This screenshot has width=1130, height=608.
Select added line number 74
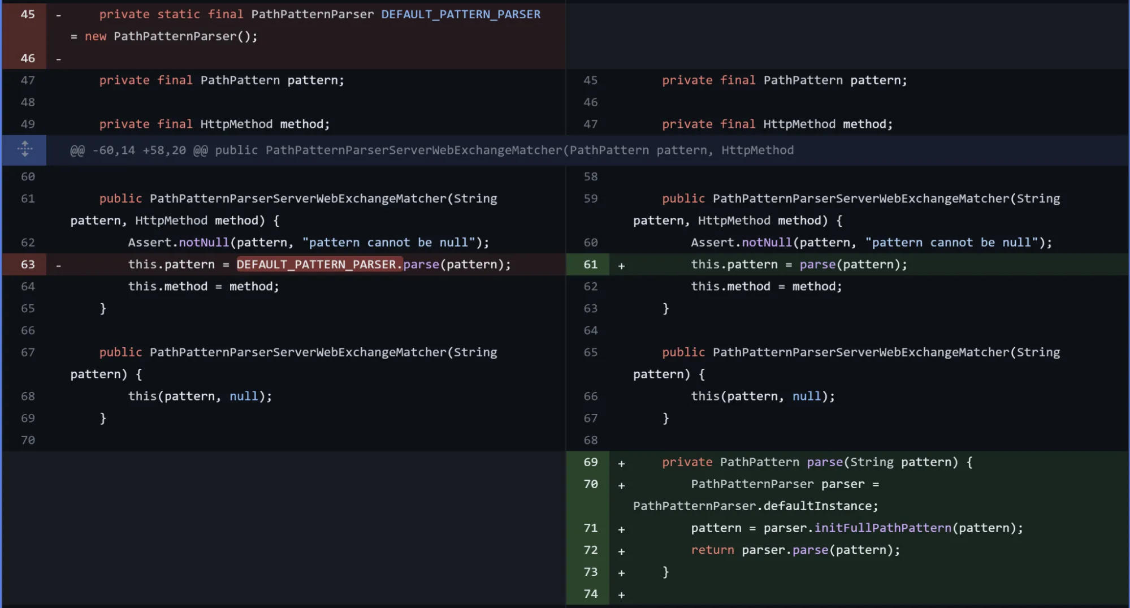[x=590, y=594]
